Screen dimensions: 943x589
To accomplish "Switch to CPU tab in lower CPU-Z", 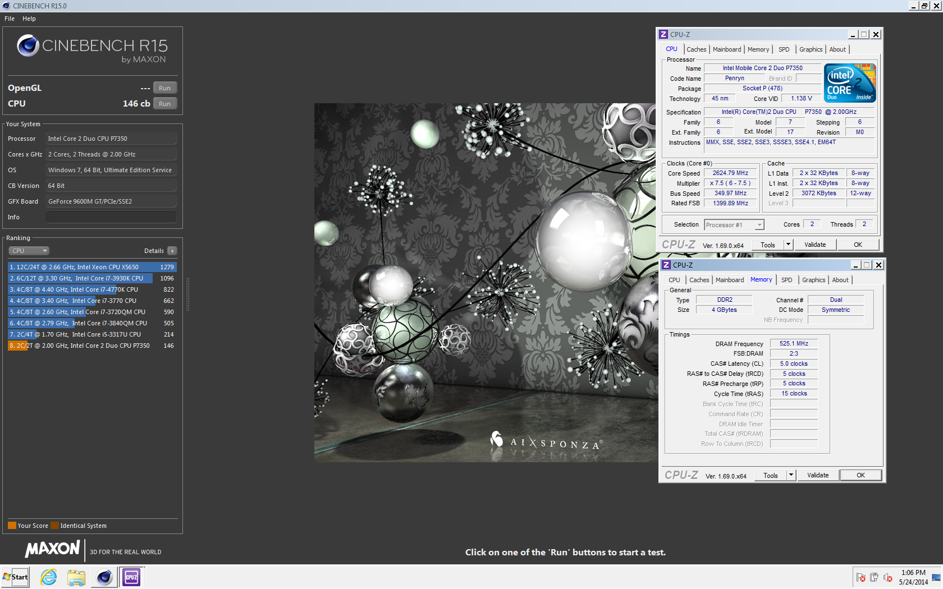I will (x=674, y=280).
